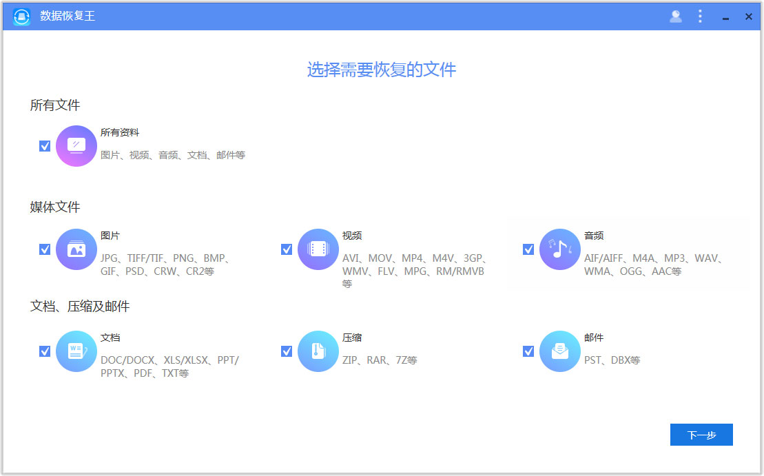Viewport: 764px width, 476px height.
Task: Click the 邮件 mail category icon
Action: [x=559, y=351]
